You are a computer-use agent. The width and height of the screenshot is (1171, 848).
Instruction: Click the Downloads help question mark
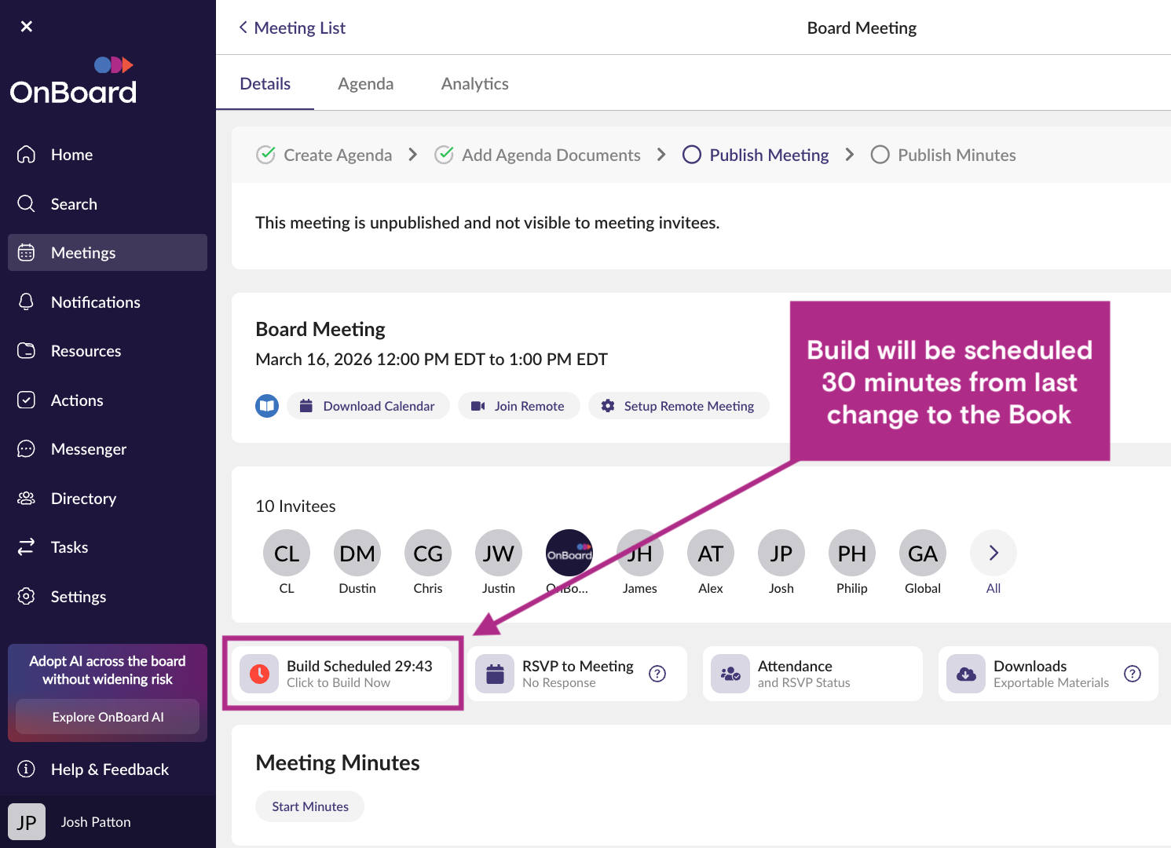coord(1132,674)
